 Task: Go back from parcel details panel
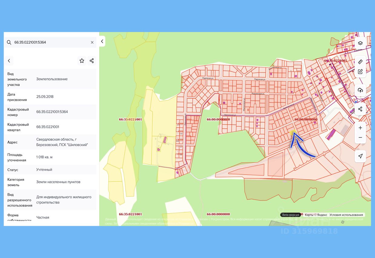[x=9, y=61]
